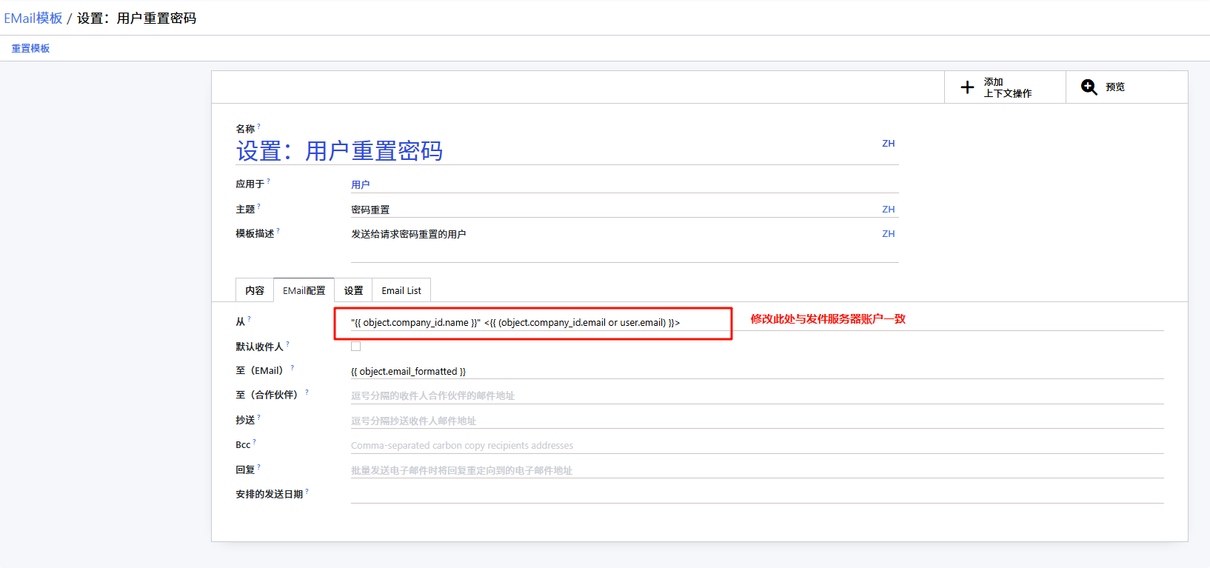This screenshot has width=1210, height=568.
Task: Click the 抄送 recipients input field
Action: pos(755,421)
